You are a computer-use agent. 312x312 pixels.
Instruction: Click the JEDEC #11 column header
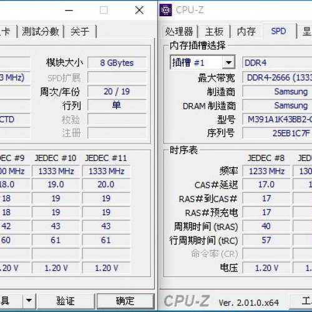(x=106, y=158)
